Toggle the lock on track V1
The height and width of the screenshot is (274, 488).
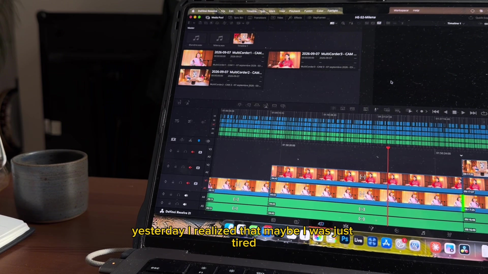click(173, 182)
